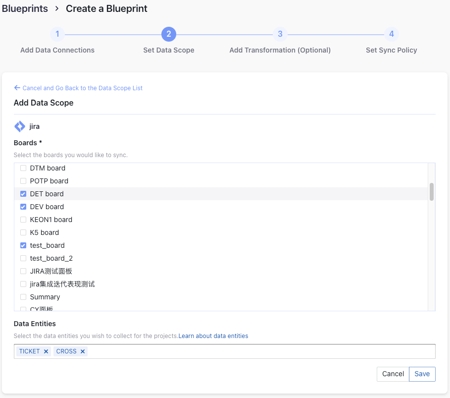Remove the CROSS entity tag

[x=83, y=351]
